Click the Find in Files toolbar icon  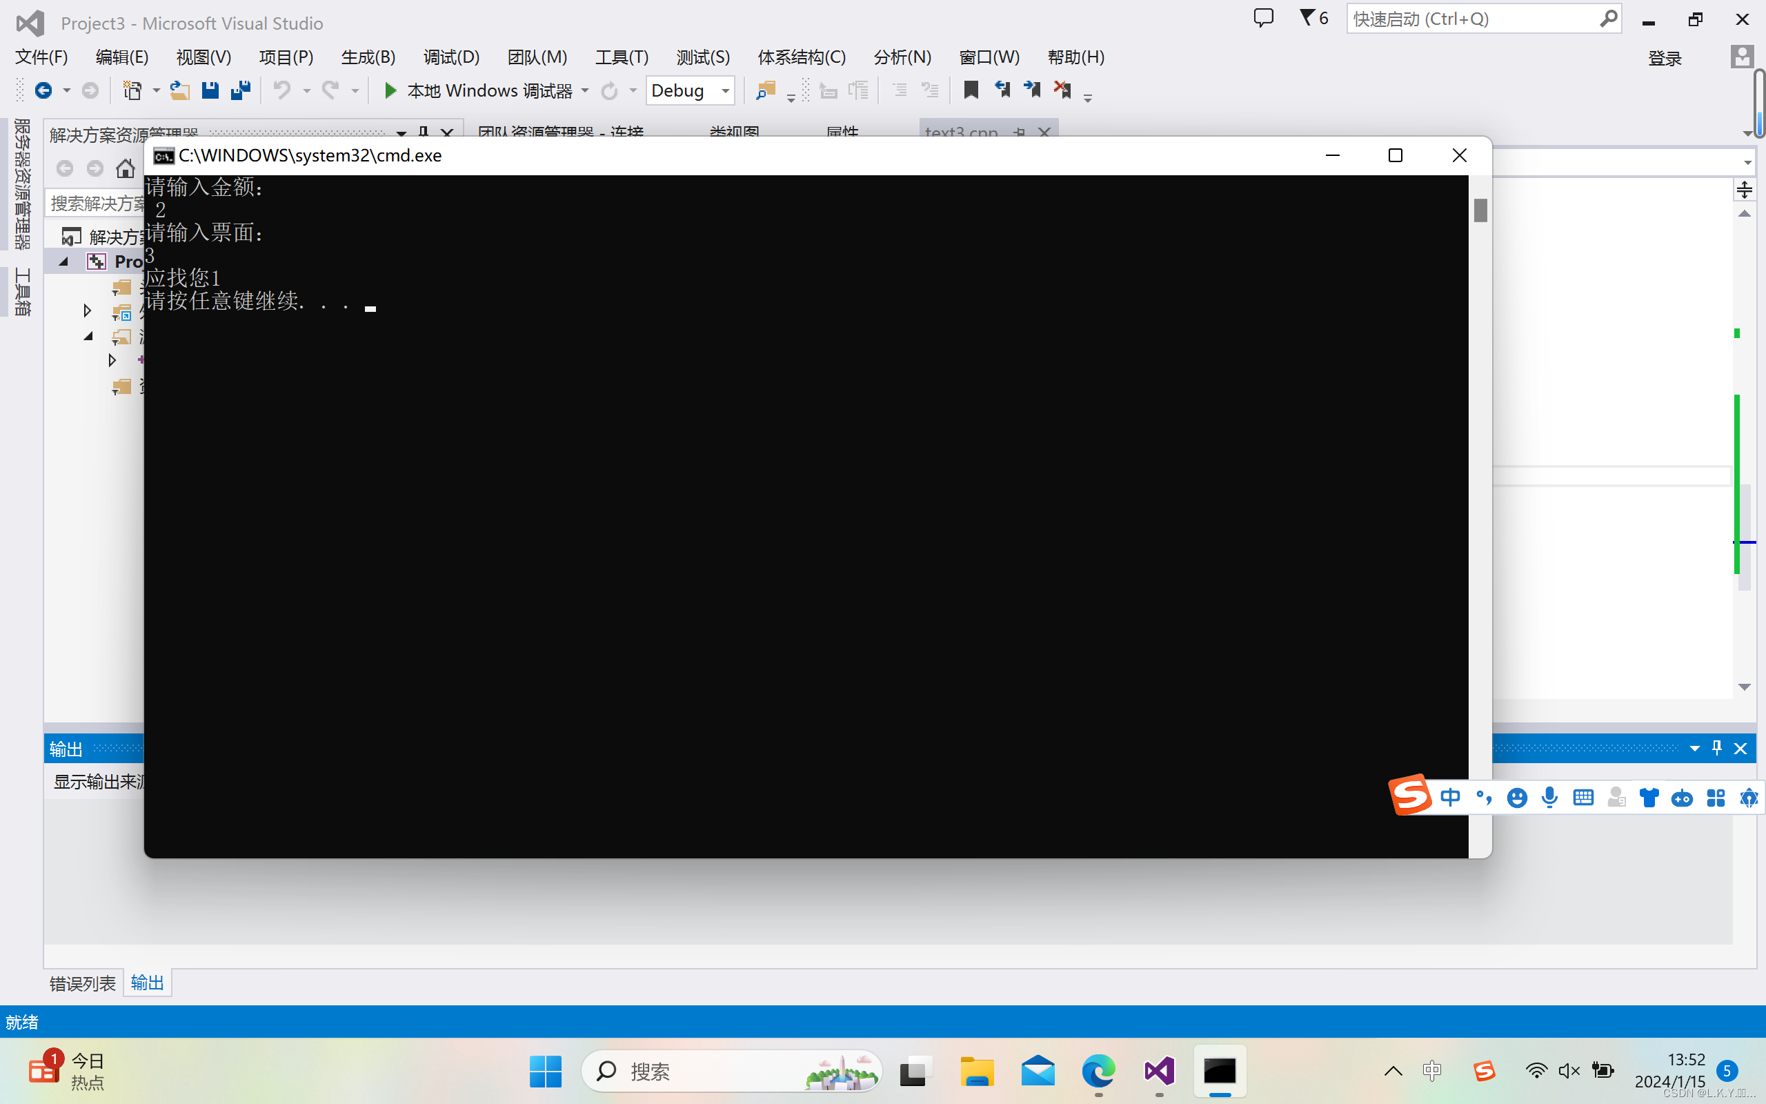coord(766,90)
